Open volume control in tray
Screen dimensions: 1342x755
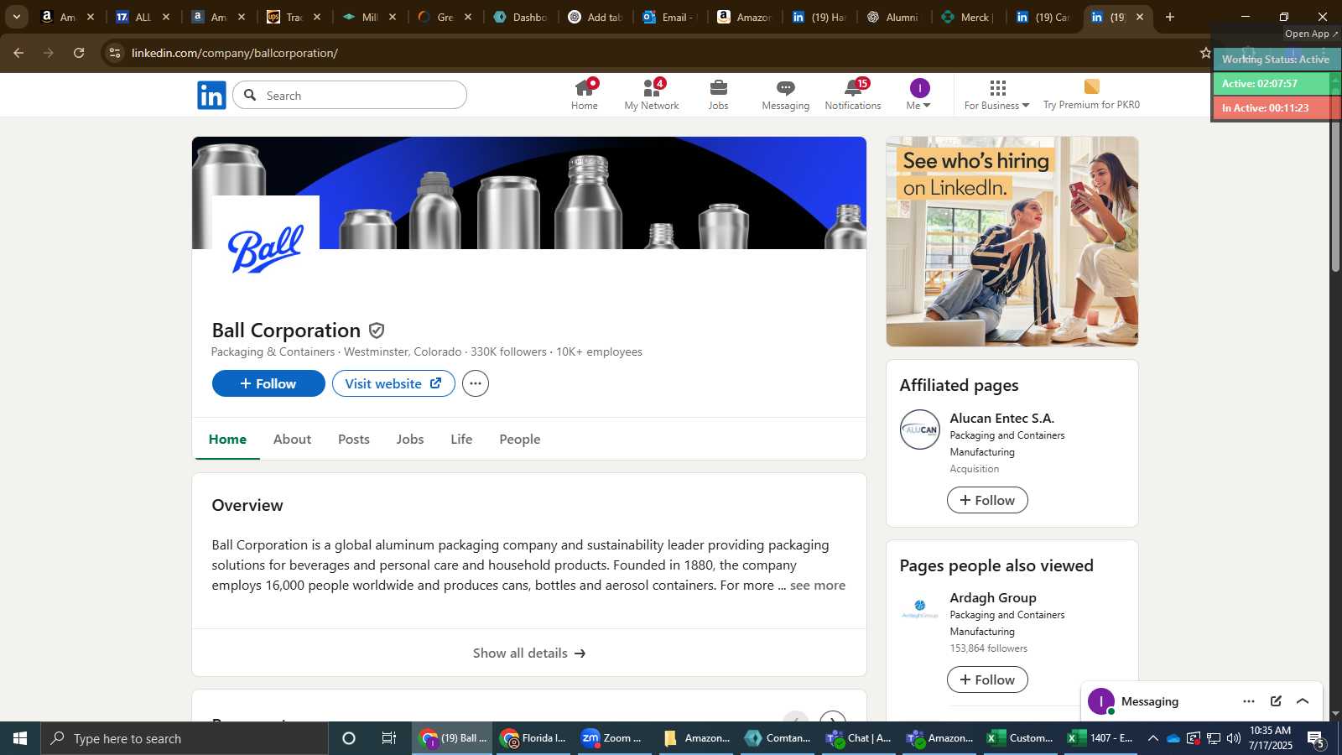[x=1234, y=738]
